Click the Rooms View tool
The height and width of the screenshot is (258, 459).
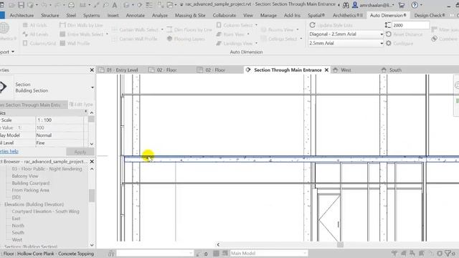(x=278, y=29)
